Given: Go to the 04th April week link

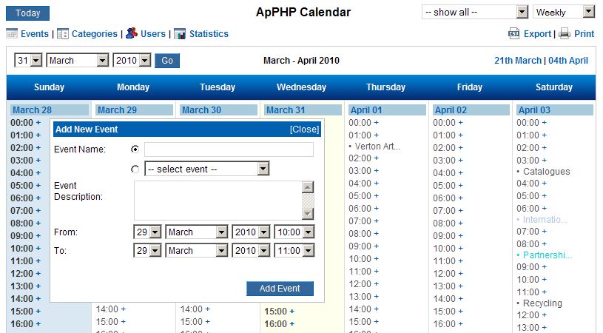Looking at the screenshot, I should point(568,61).
